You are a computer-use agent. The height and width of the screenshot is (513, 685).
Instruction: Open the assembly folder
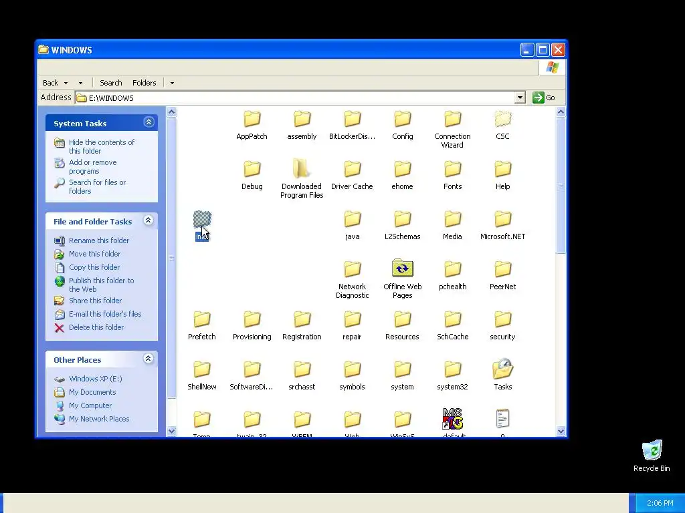tap(302, 126)
